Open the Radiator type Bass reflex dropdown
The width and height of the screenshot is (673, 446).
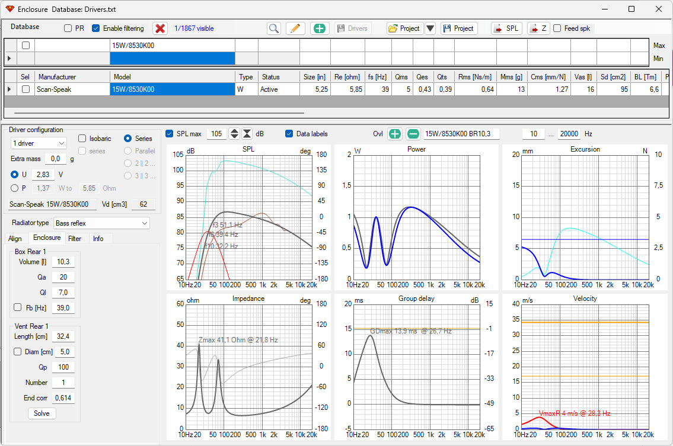102,223
